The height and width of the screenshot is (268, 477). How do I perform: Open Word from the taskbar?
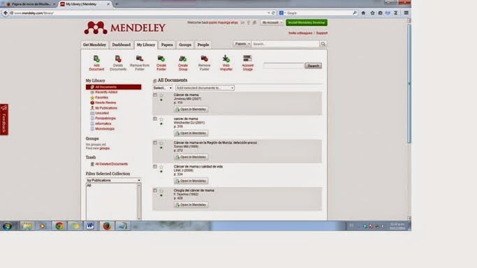[x=90, y=225]
